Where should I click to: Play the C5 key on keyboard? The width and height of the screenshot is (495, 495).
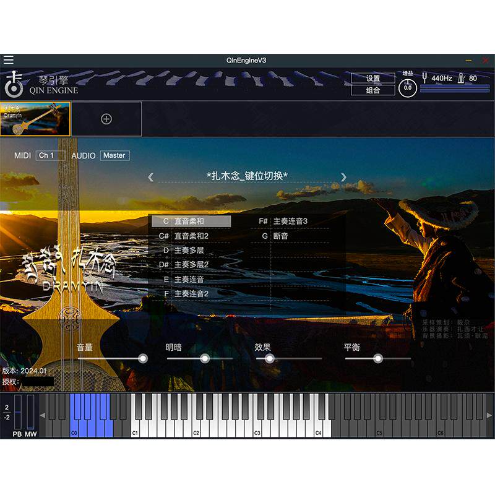[x=379, y=429]
